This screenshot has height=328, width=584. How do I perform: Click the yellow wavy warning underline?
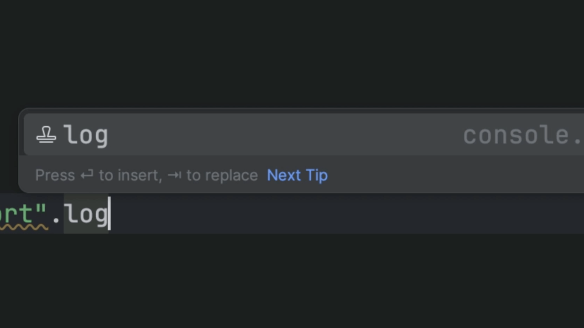pos(23,226)
